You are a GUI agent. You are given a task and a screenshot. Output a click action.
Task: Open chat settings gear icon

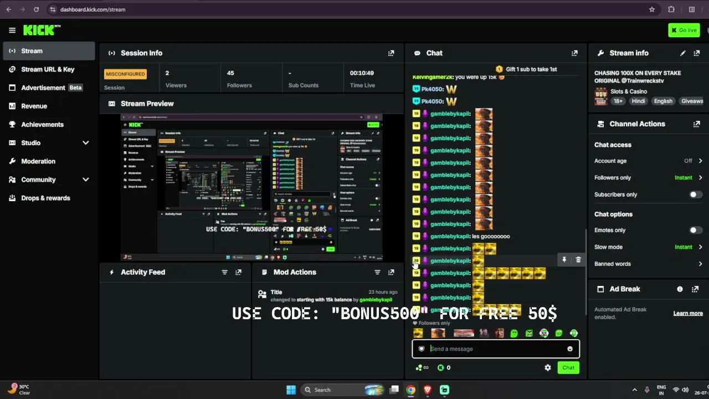548,367
